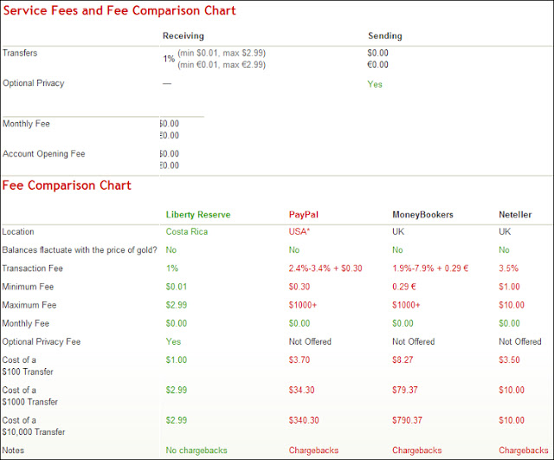
Task: Click the USA* location under PayPal
Action: click(300, 232)
